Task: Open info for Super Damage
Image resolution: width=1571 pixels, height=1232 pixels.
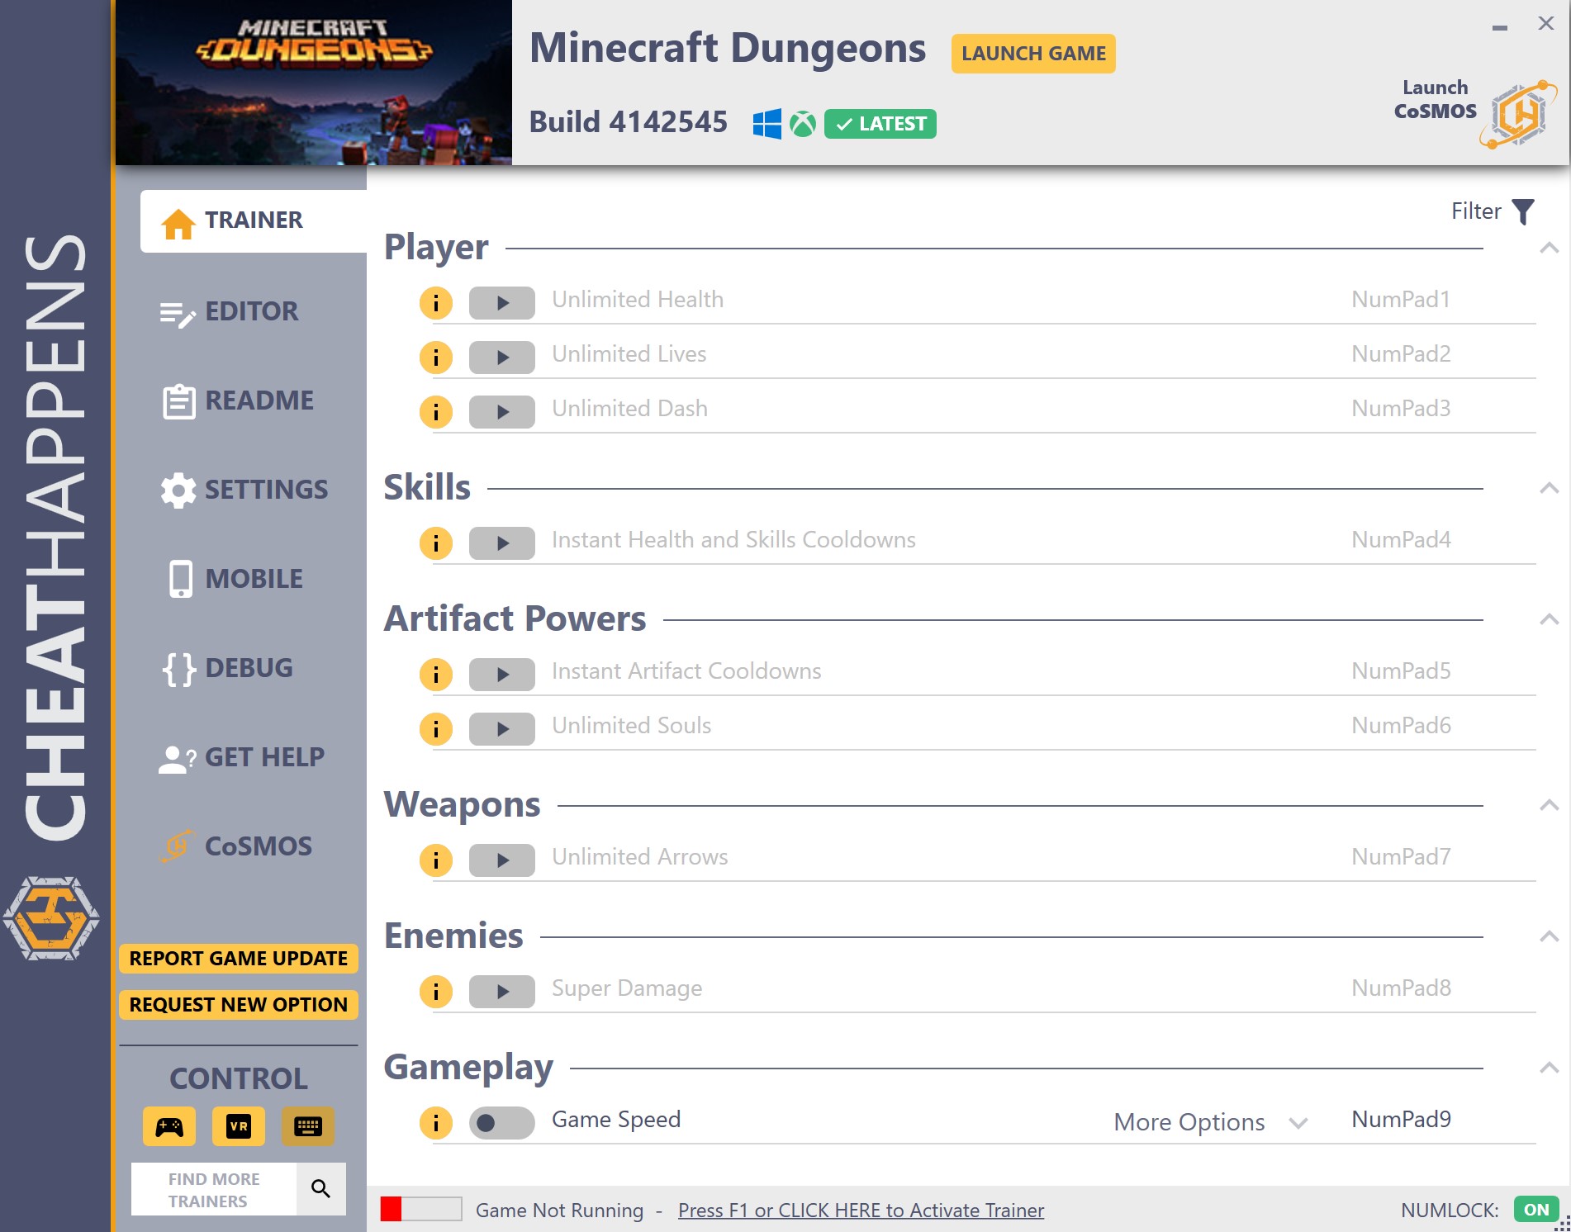Action: pyautogui.click(x=436, y=992)
